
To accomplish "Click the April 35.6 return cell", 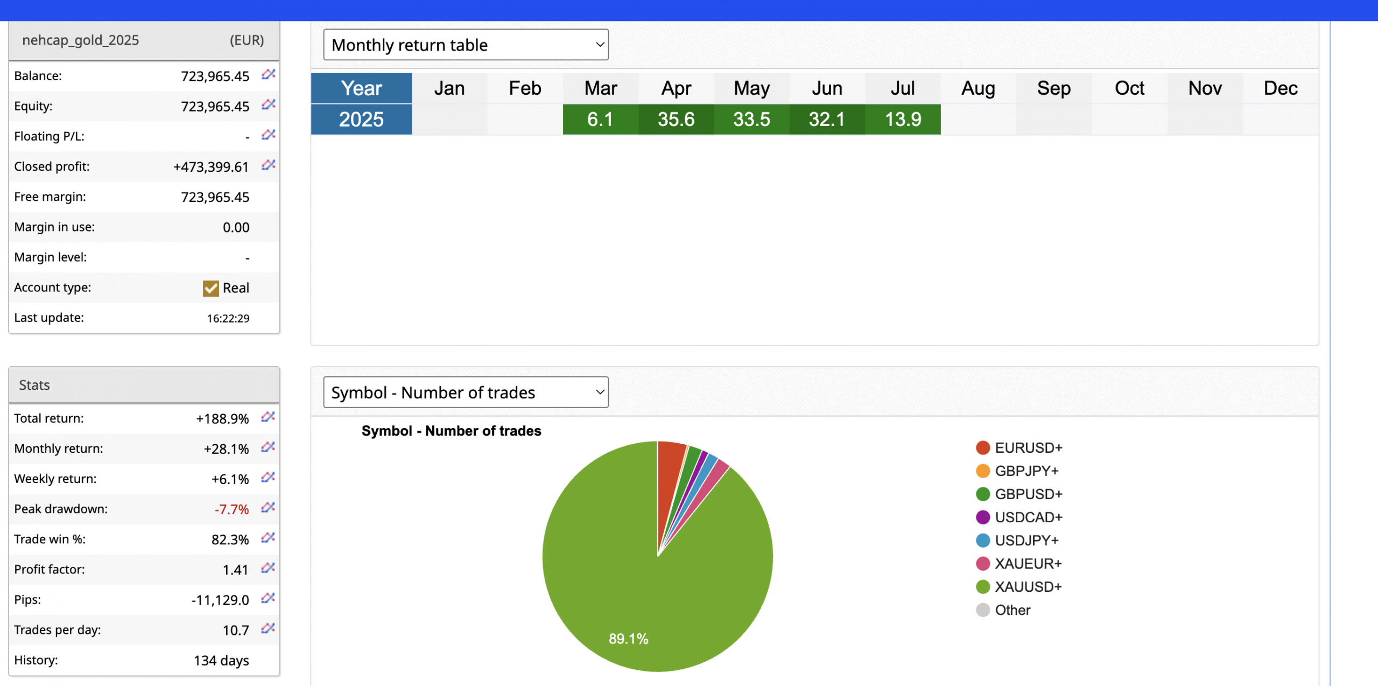I will tap(676, 119).
